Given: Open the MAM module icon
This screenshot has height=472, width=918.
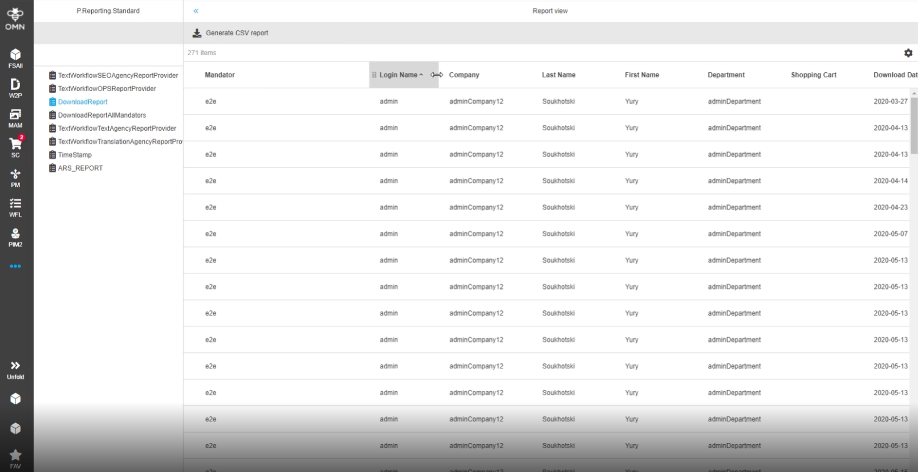Looking at the screenshot, I should pos(15,117).
